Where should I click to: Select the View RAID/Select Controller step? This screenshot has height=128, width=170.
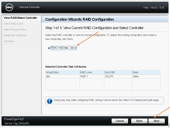pyautogui.click(x=21, y=18)
